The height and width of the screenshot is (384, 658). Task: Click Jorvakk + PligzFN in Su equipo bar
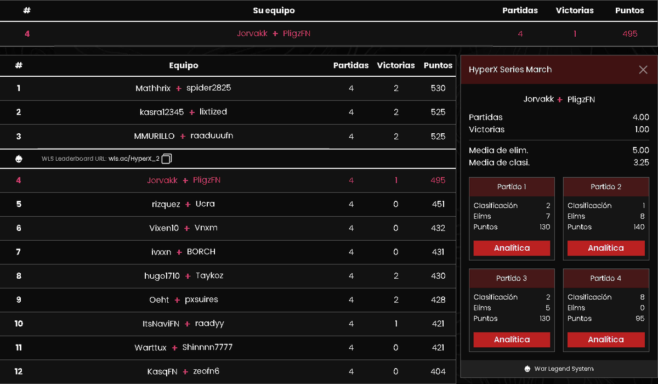pyautogui.click(x=274, y=33)
